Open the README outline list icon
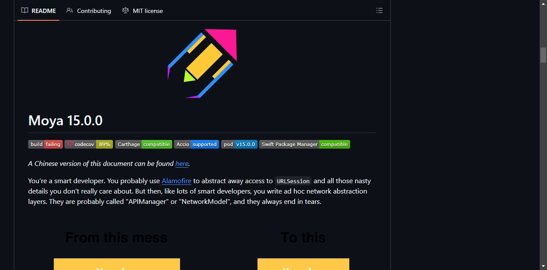The height and width of the screenshot is (270, 547). click(x=380, y=10)
